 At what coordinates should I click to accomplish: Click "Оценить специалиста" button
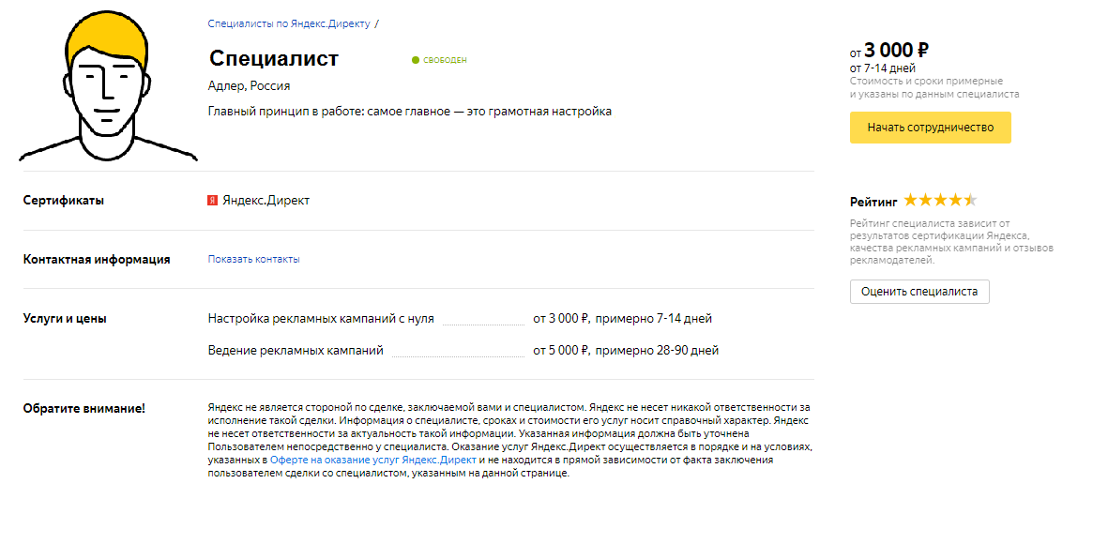pos(919,291)
